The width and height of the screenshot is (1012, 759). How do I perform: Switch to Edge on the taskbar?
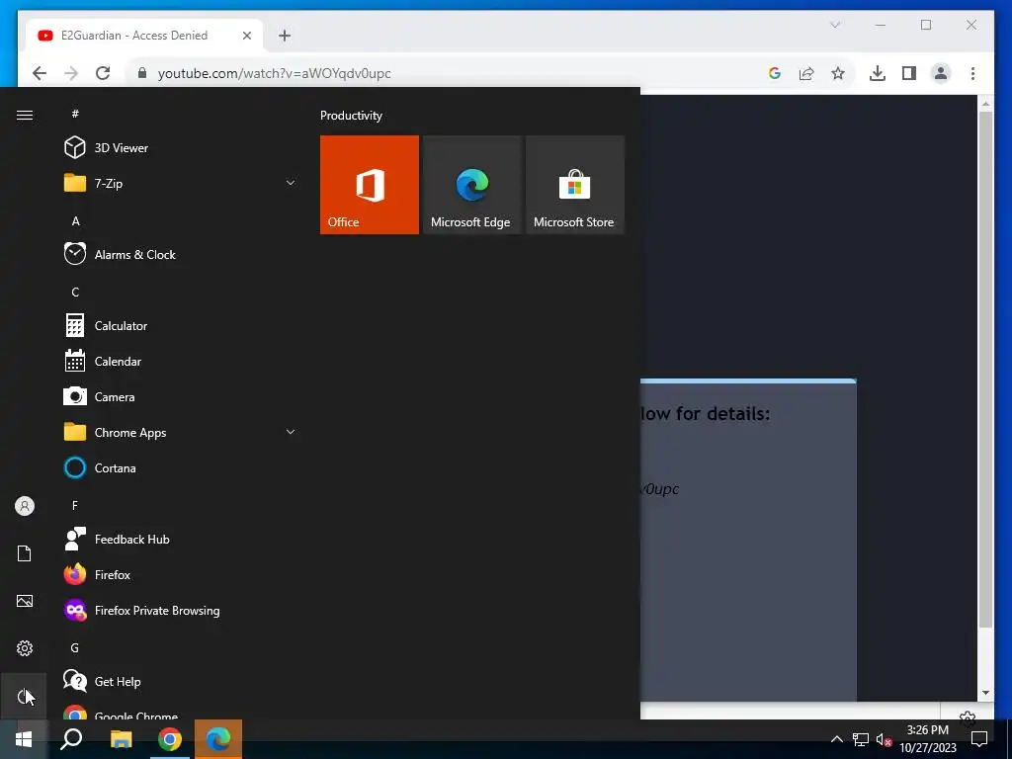click(x=218, y=739)
